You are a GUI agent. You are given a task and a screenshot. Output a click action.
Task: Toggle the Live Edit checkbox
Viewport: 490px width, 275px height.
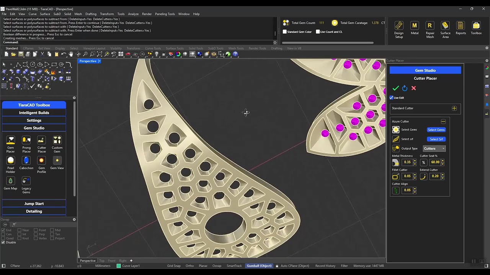pos(392,98)
